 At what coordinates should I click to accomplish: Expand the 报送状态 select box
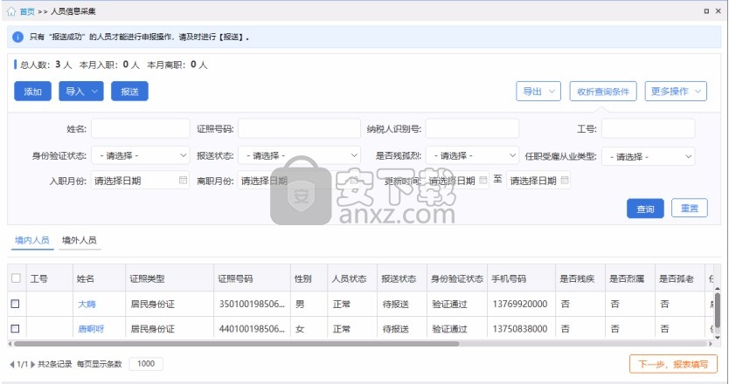(x=300, y=155)
